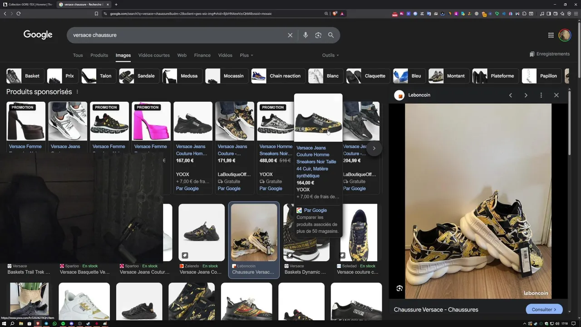Filter images by Mocassin chip
581x327 pixels.
227,76
